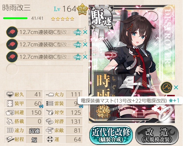Click the greyed 改造 remodel button
This screenshot has height=146, width=183.
[157, 135]
